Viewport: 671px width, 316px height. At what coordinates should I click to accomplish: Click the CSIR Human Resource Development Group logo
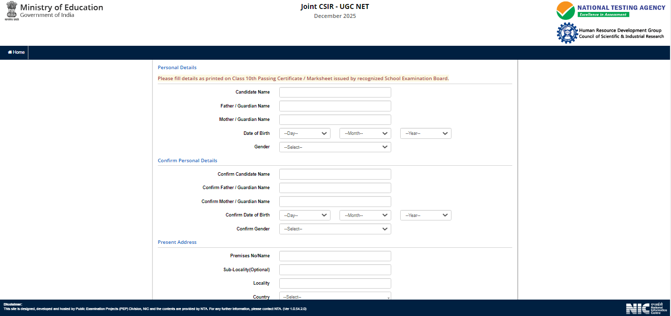610,33
